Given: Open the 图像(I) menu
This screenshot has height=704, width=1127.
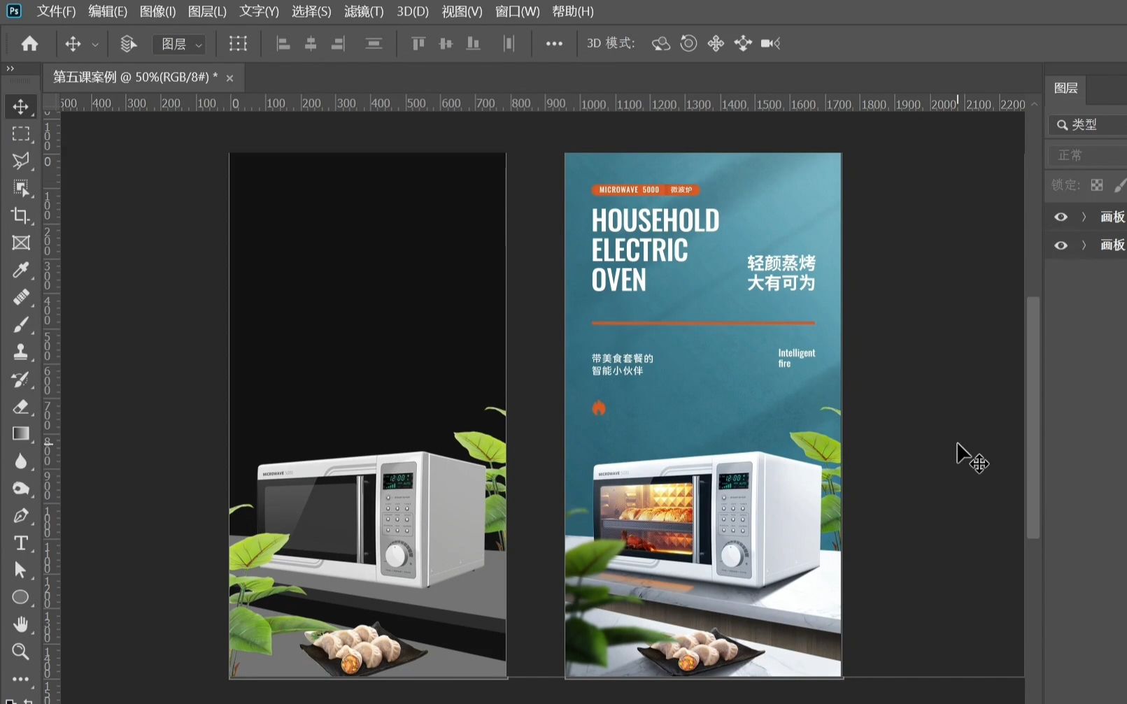Looking at the screenshot, I should tap(157, 11).
